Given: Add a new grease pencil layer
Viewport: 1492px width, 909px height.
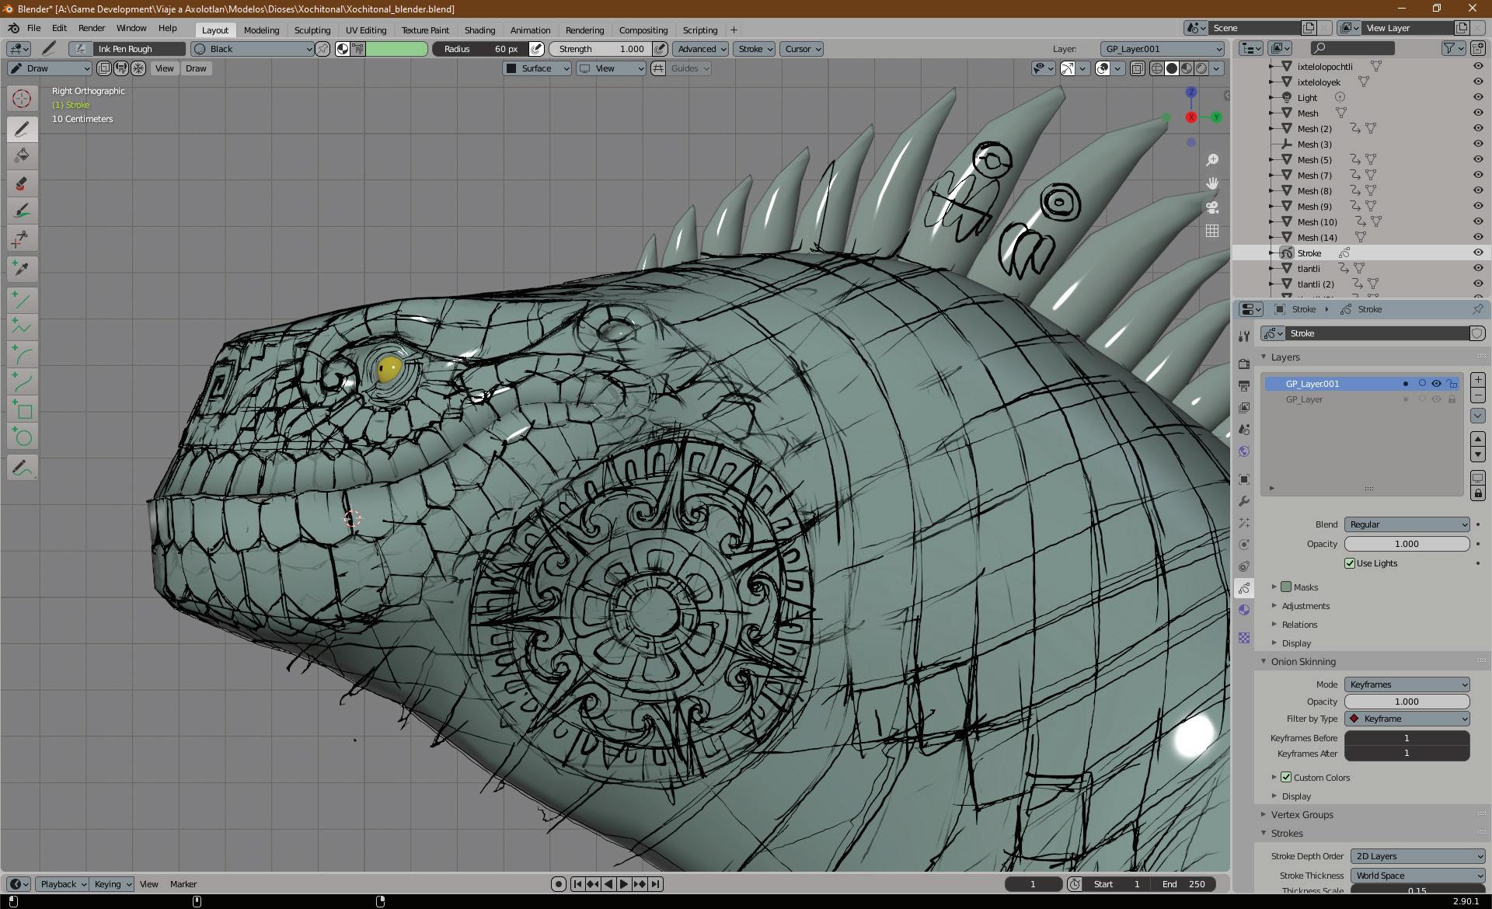Looking at the screenshot, I should pyautogui.click(x=1477, y=380).
